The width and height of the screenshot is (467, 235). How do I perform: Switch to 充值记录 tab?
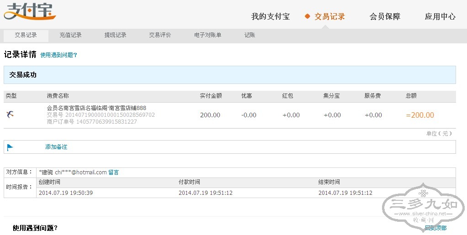(x=70, y=35)
